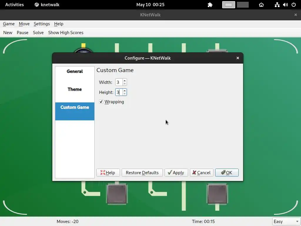301x226 pixels.
Task: Open Activities overview
Action: click(x=14, y=5)
